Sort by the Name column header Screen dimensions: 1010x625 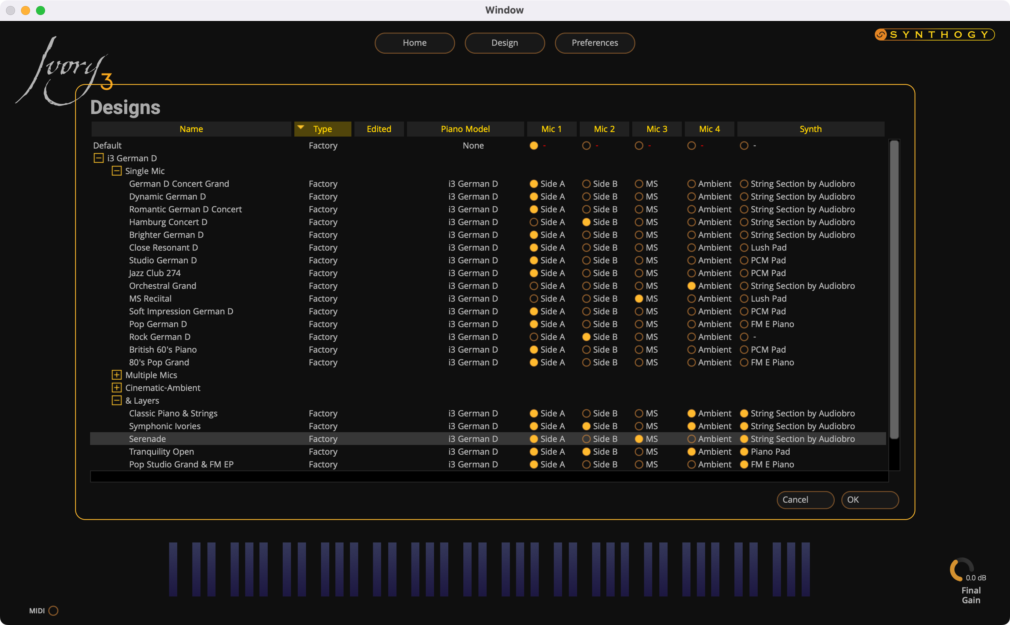point(191,129)
